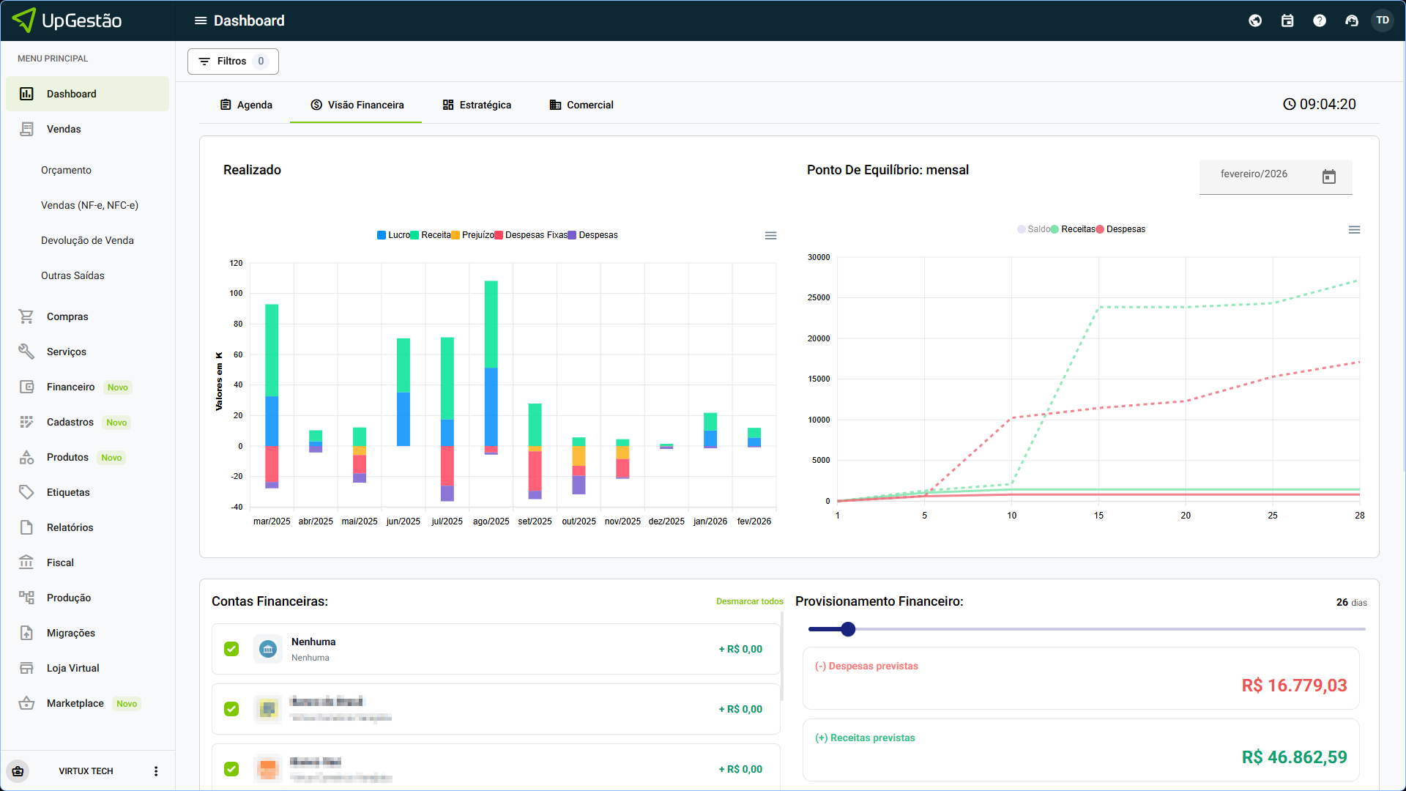Viewport: 1406px width, 791px height.
Task: Open the Filtros button
Action: (x=233, y=62)
